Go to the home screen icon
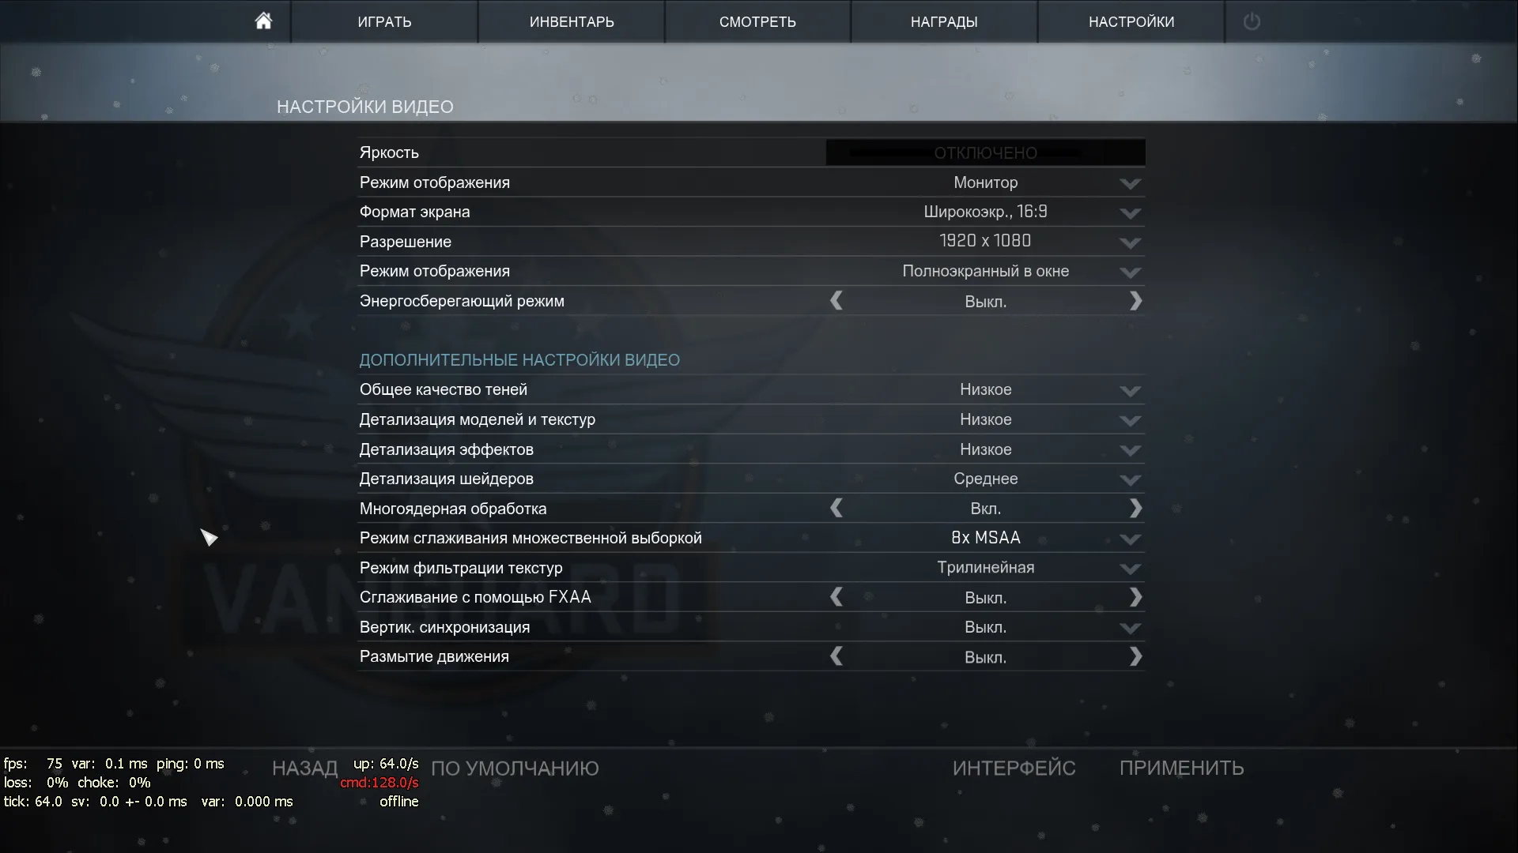1518x853 pixels. [x=263, y=21]
